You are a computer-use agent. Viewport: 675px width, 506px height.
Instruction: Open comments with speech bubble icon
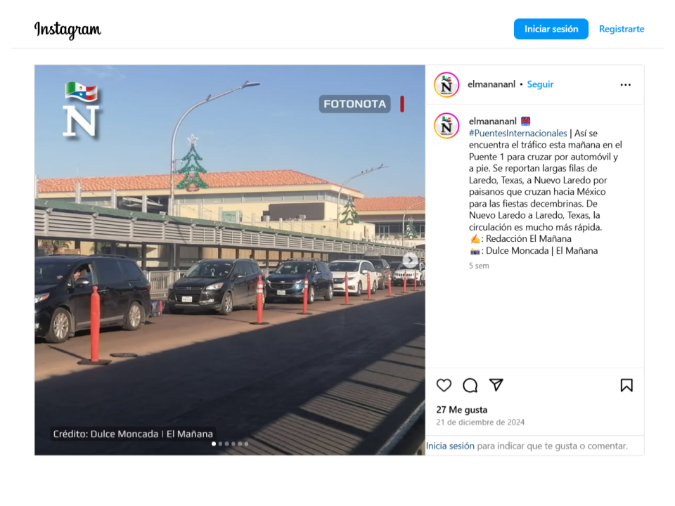pyautogui.click(x=470, y=385)
